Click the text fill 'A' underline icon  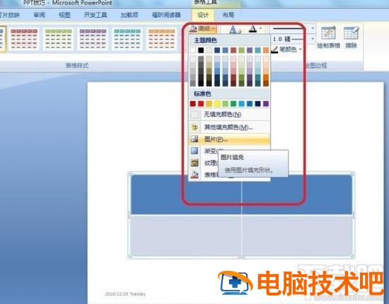pyautogui.click(x=252, y=29)
